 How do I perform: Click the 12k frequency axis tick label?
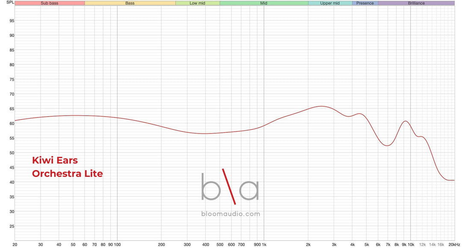pyautogui.click(x=423, y=245)
